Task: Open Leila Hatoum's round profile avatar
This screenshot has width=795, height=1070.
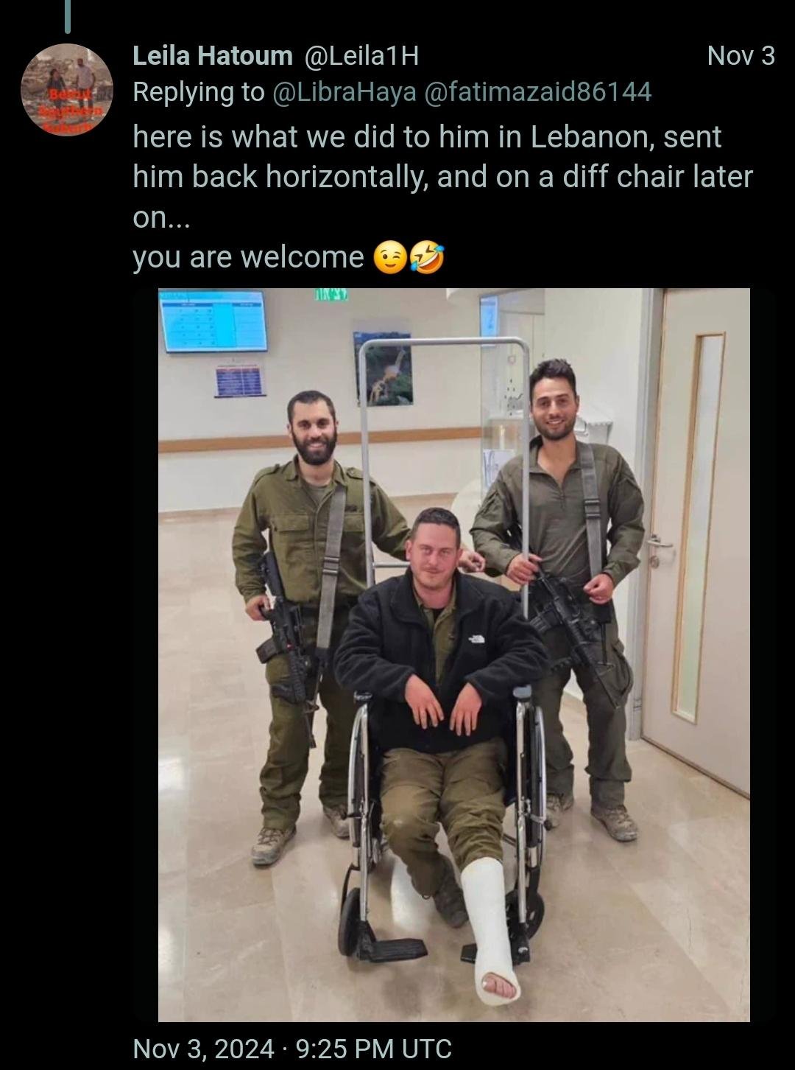Action: [67, 90]
